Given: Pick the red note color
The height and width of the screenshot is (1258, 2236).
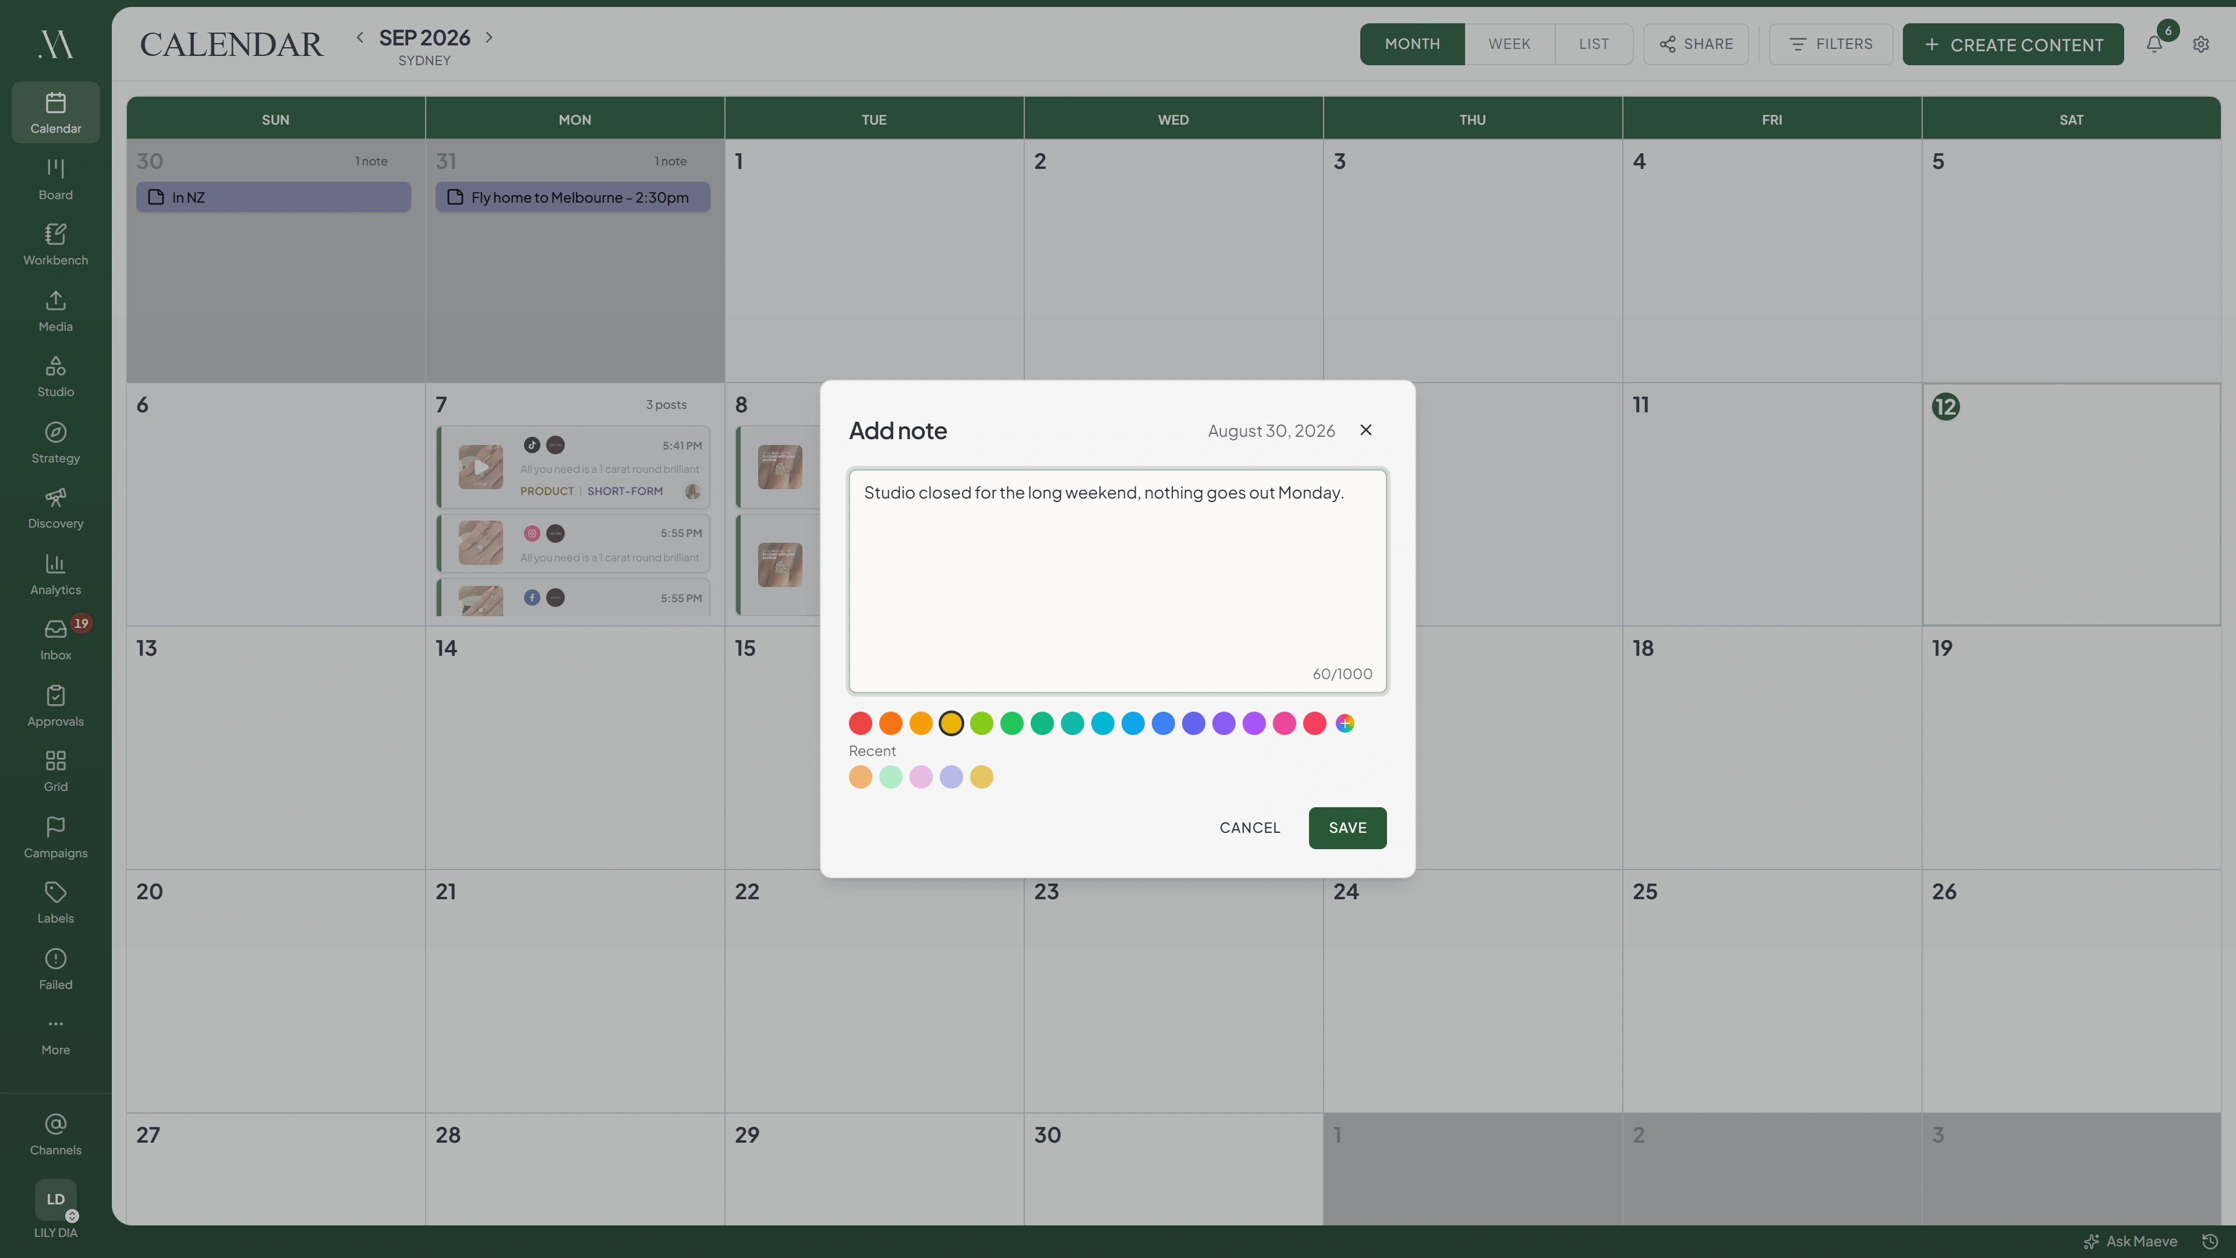Looking at the screenshot, I should [x=860, y=723].
